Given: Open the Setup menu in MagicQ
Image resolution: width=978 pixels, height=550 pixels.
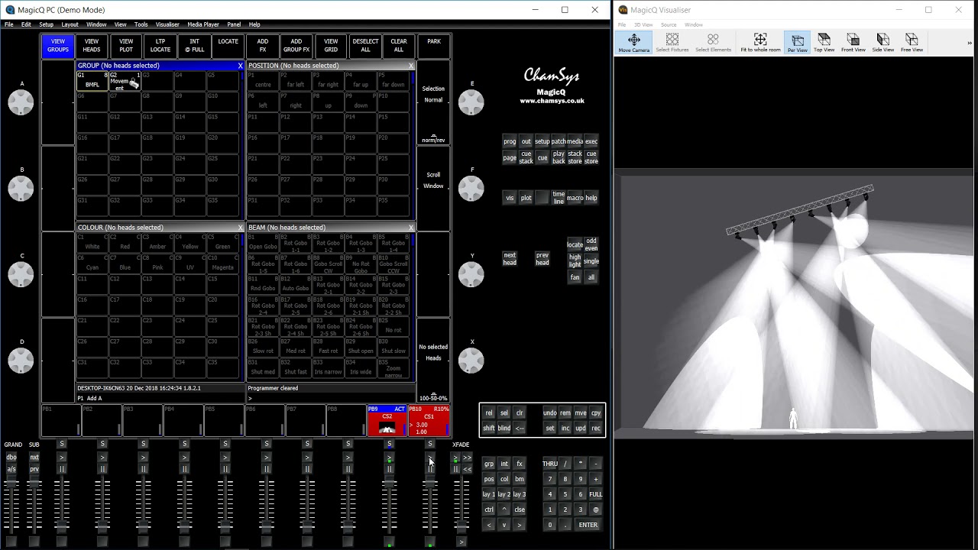Looking at the screenshot, I should pyautogui.click(x=47, y=24).
